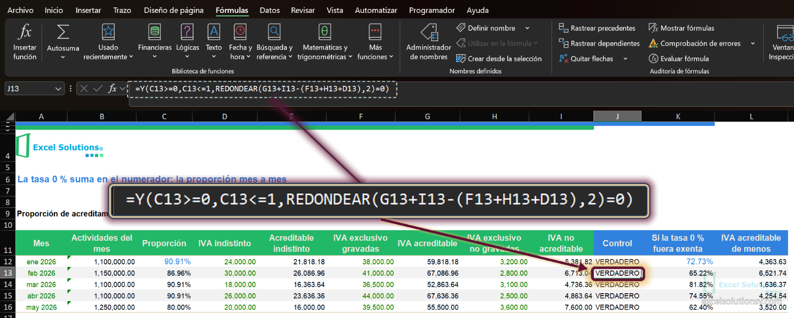Click the Autosuma sigma icon
The image size is (794, 318).
[63, 32]
